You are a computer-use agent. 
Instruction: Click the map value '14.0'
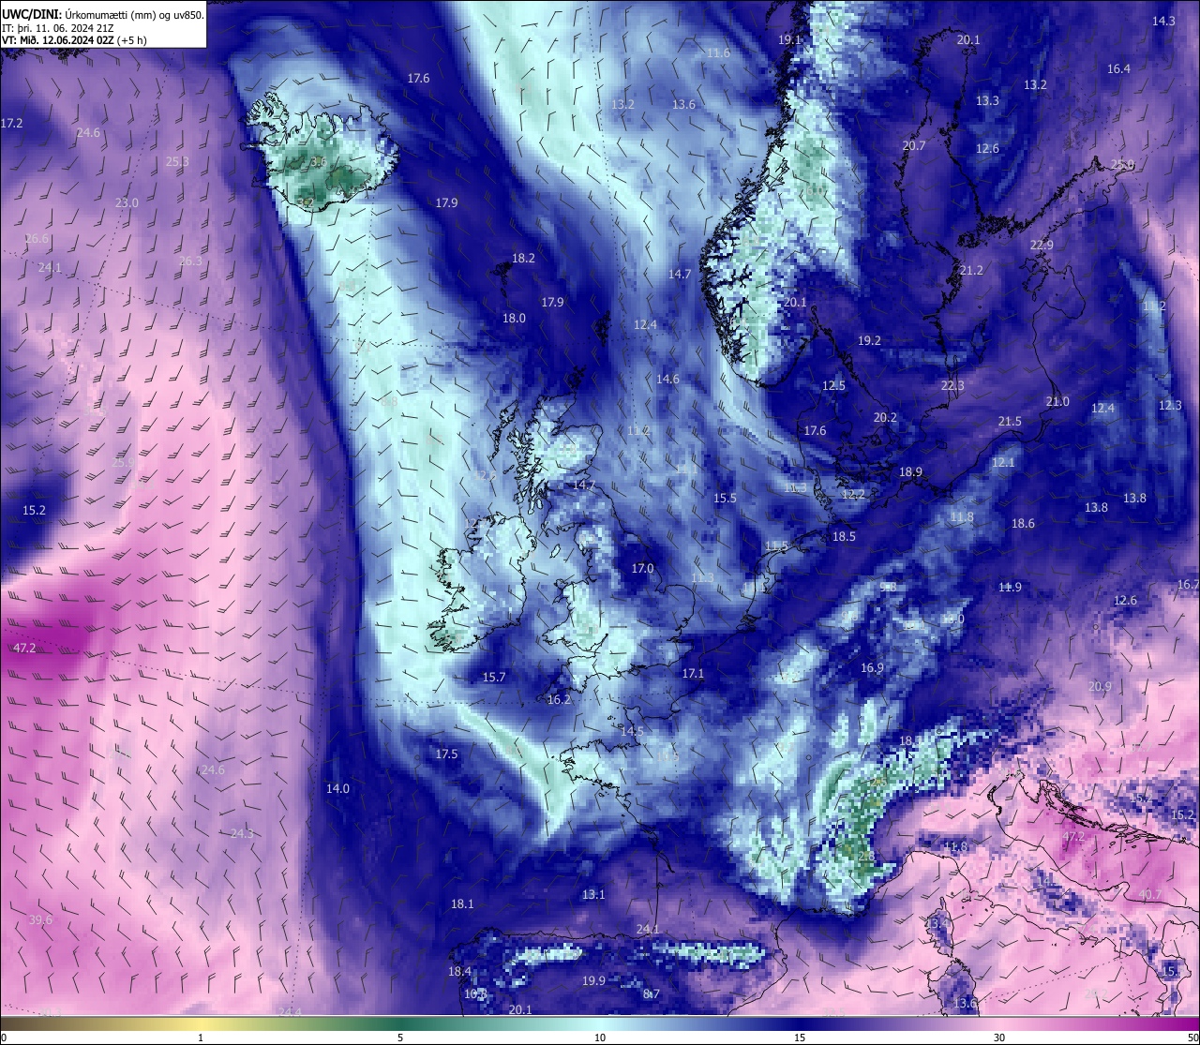click(337, 788)
